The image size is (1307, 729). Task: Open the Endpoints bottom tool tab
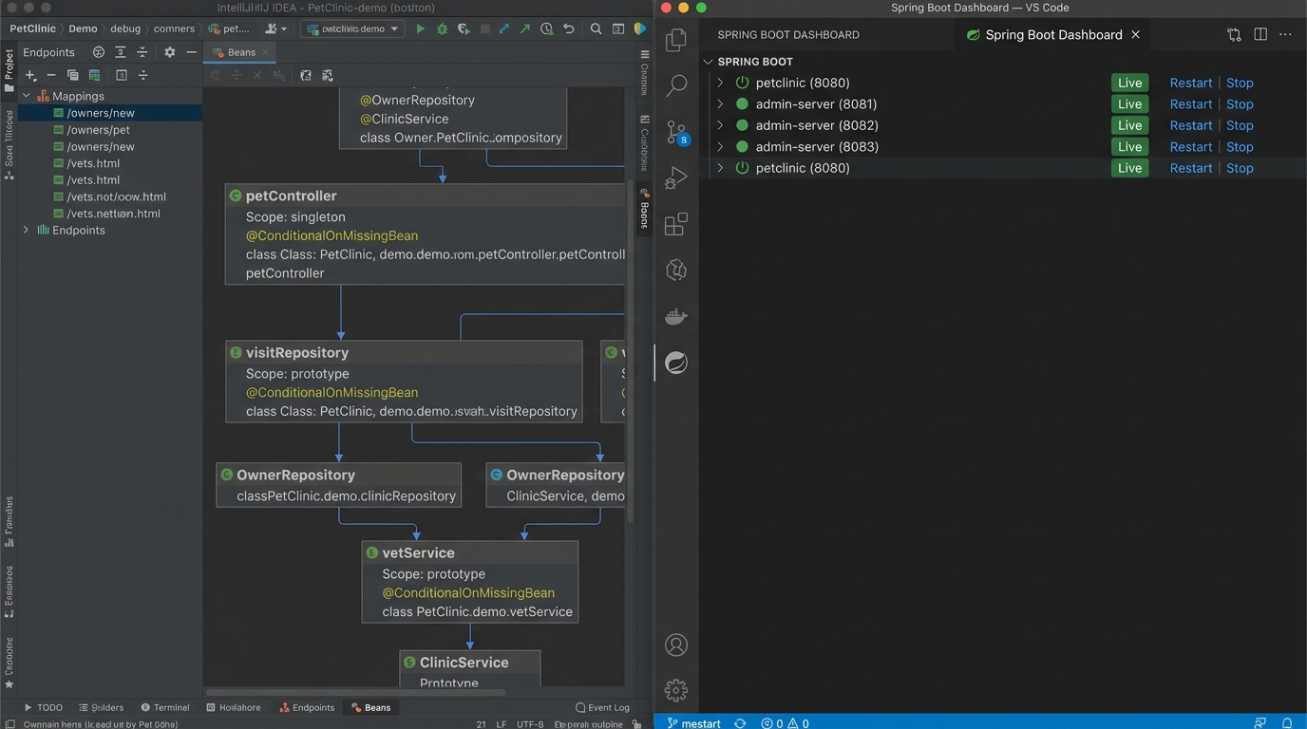[307, 707]
